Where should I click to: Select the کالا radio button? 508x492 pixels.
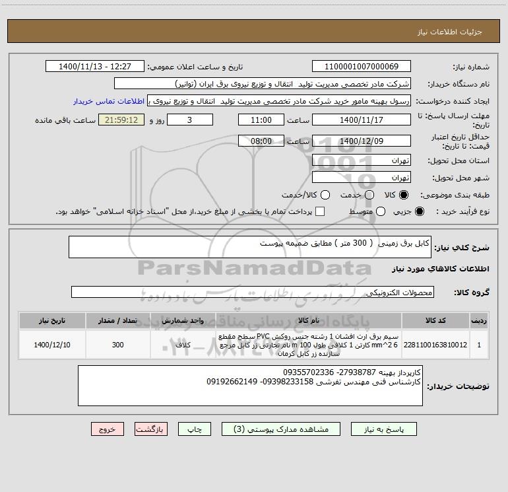404,195
